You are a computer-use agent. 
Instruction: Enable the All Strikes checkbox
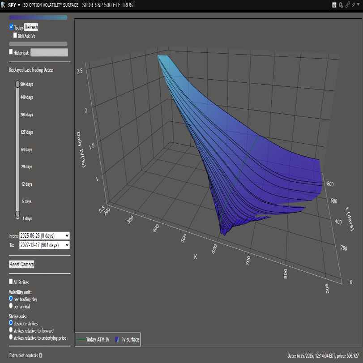click(11, 282)
